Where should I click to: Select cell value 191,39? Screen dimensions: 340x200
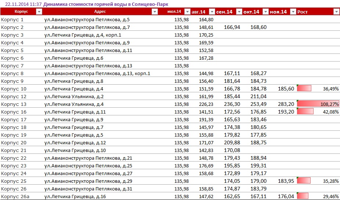click(206, 119)
